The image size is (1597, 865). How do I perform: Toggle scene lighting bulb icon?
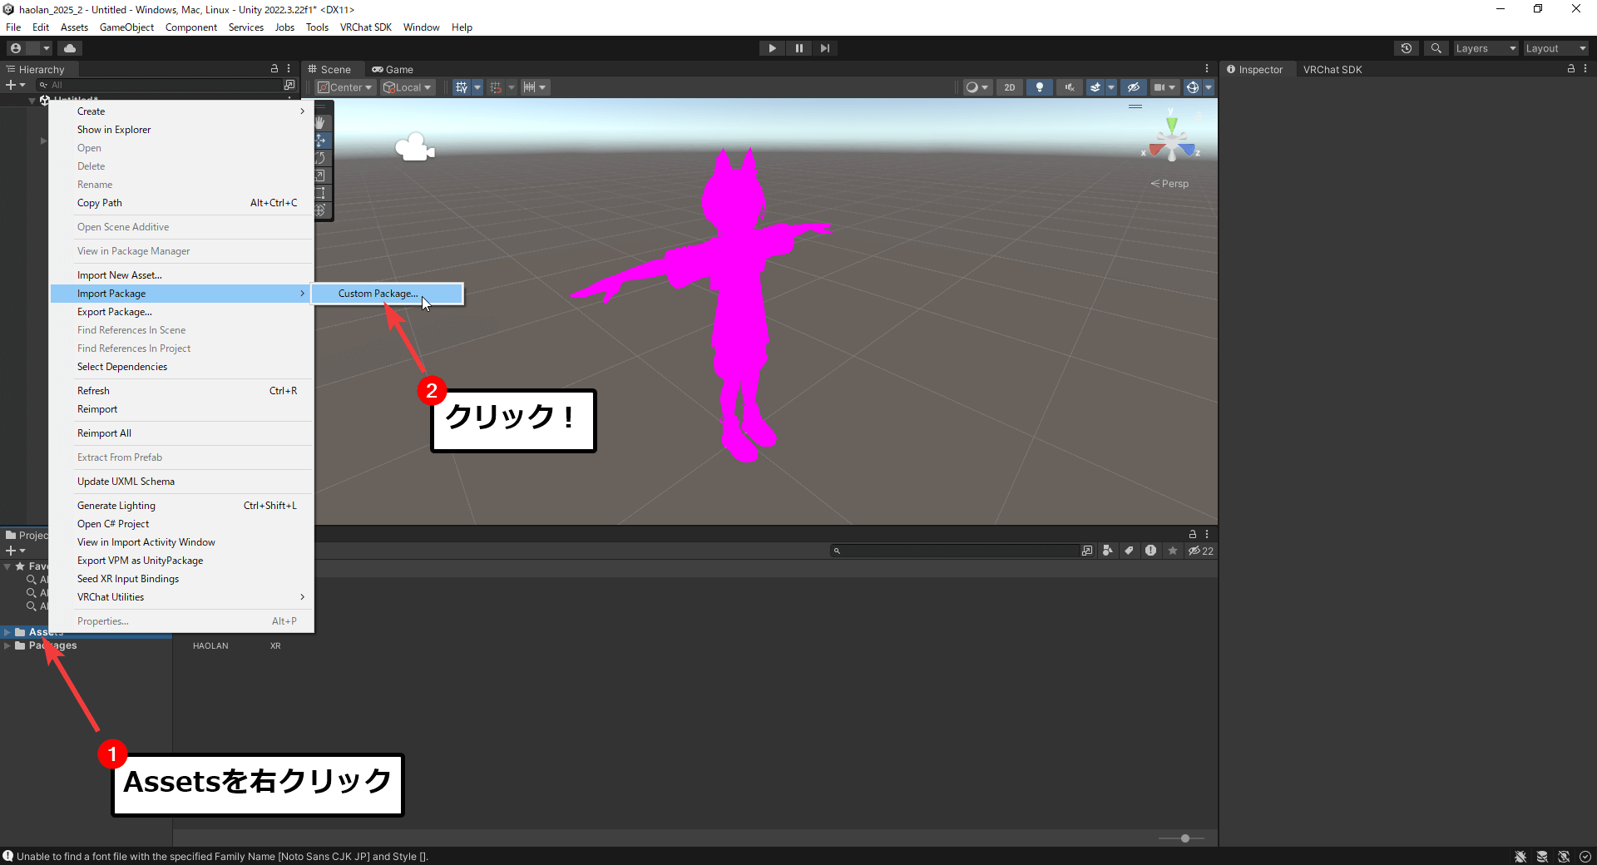(x=1039, y=87)
